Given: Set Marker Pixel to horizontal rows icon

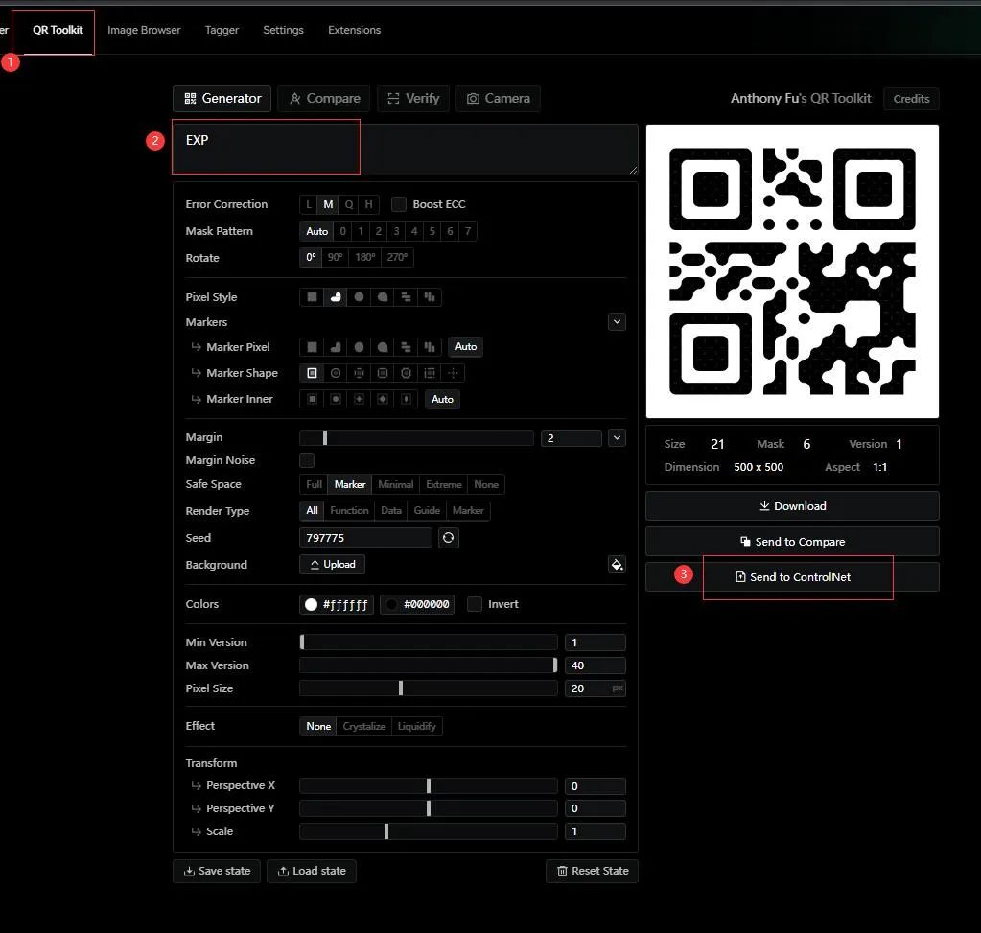Looking at the screenshot, I should (x=406, y=347).
